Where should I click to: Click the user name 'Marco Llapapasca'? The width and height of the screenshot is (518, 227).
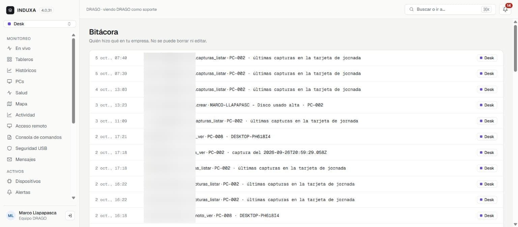pos(38,213)
